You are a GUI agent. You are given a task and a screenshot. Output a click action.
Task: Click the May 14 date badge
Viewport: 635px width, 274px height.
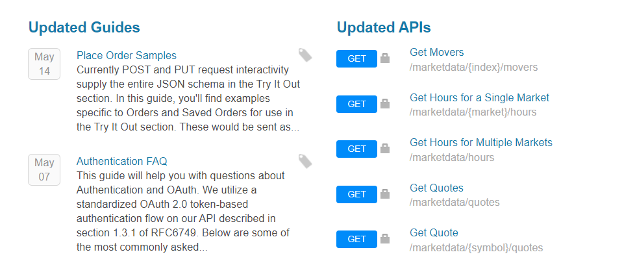click(44, 64)
